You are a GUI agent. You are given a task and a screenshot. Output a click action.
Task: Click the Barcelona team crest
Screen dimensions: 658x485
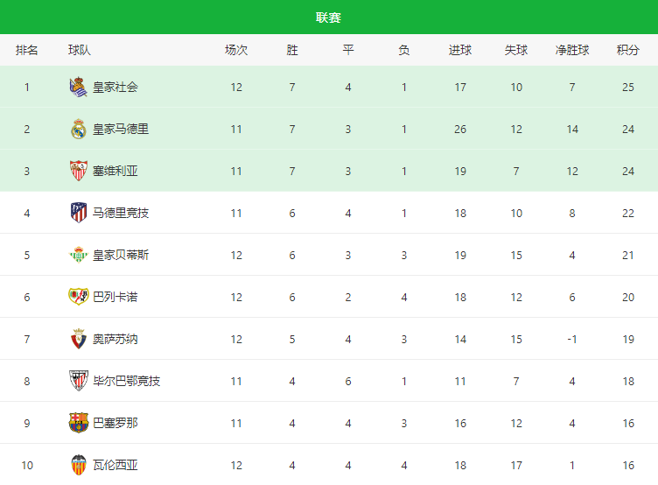79,423
